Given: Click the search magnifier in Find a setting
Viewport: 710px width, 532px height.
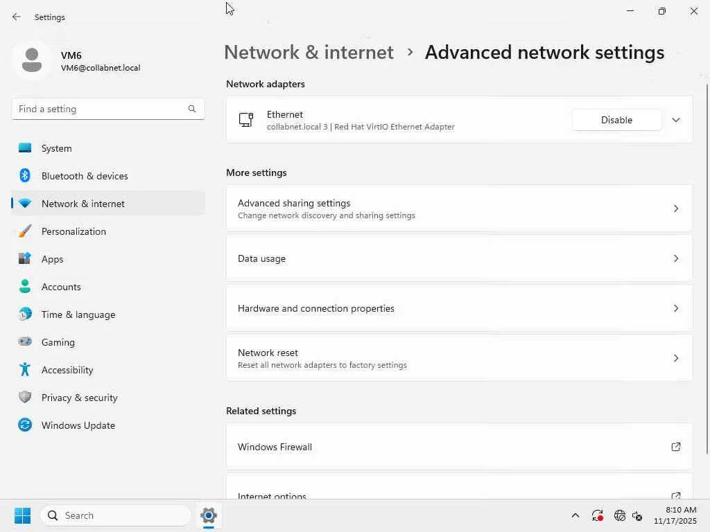Looking at the screenshot, I should pos(192,109).
